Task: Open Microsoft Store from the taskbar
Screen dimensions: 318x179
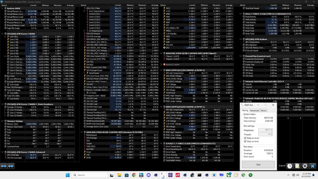Action: tap(127, 175)
